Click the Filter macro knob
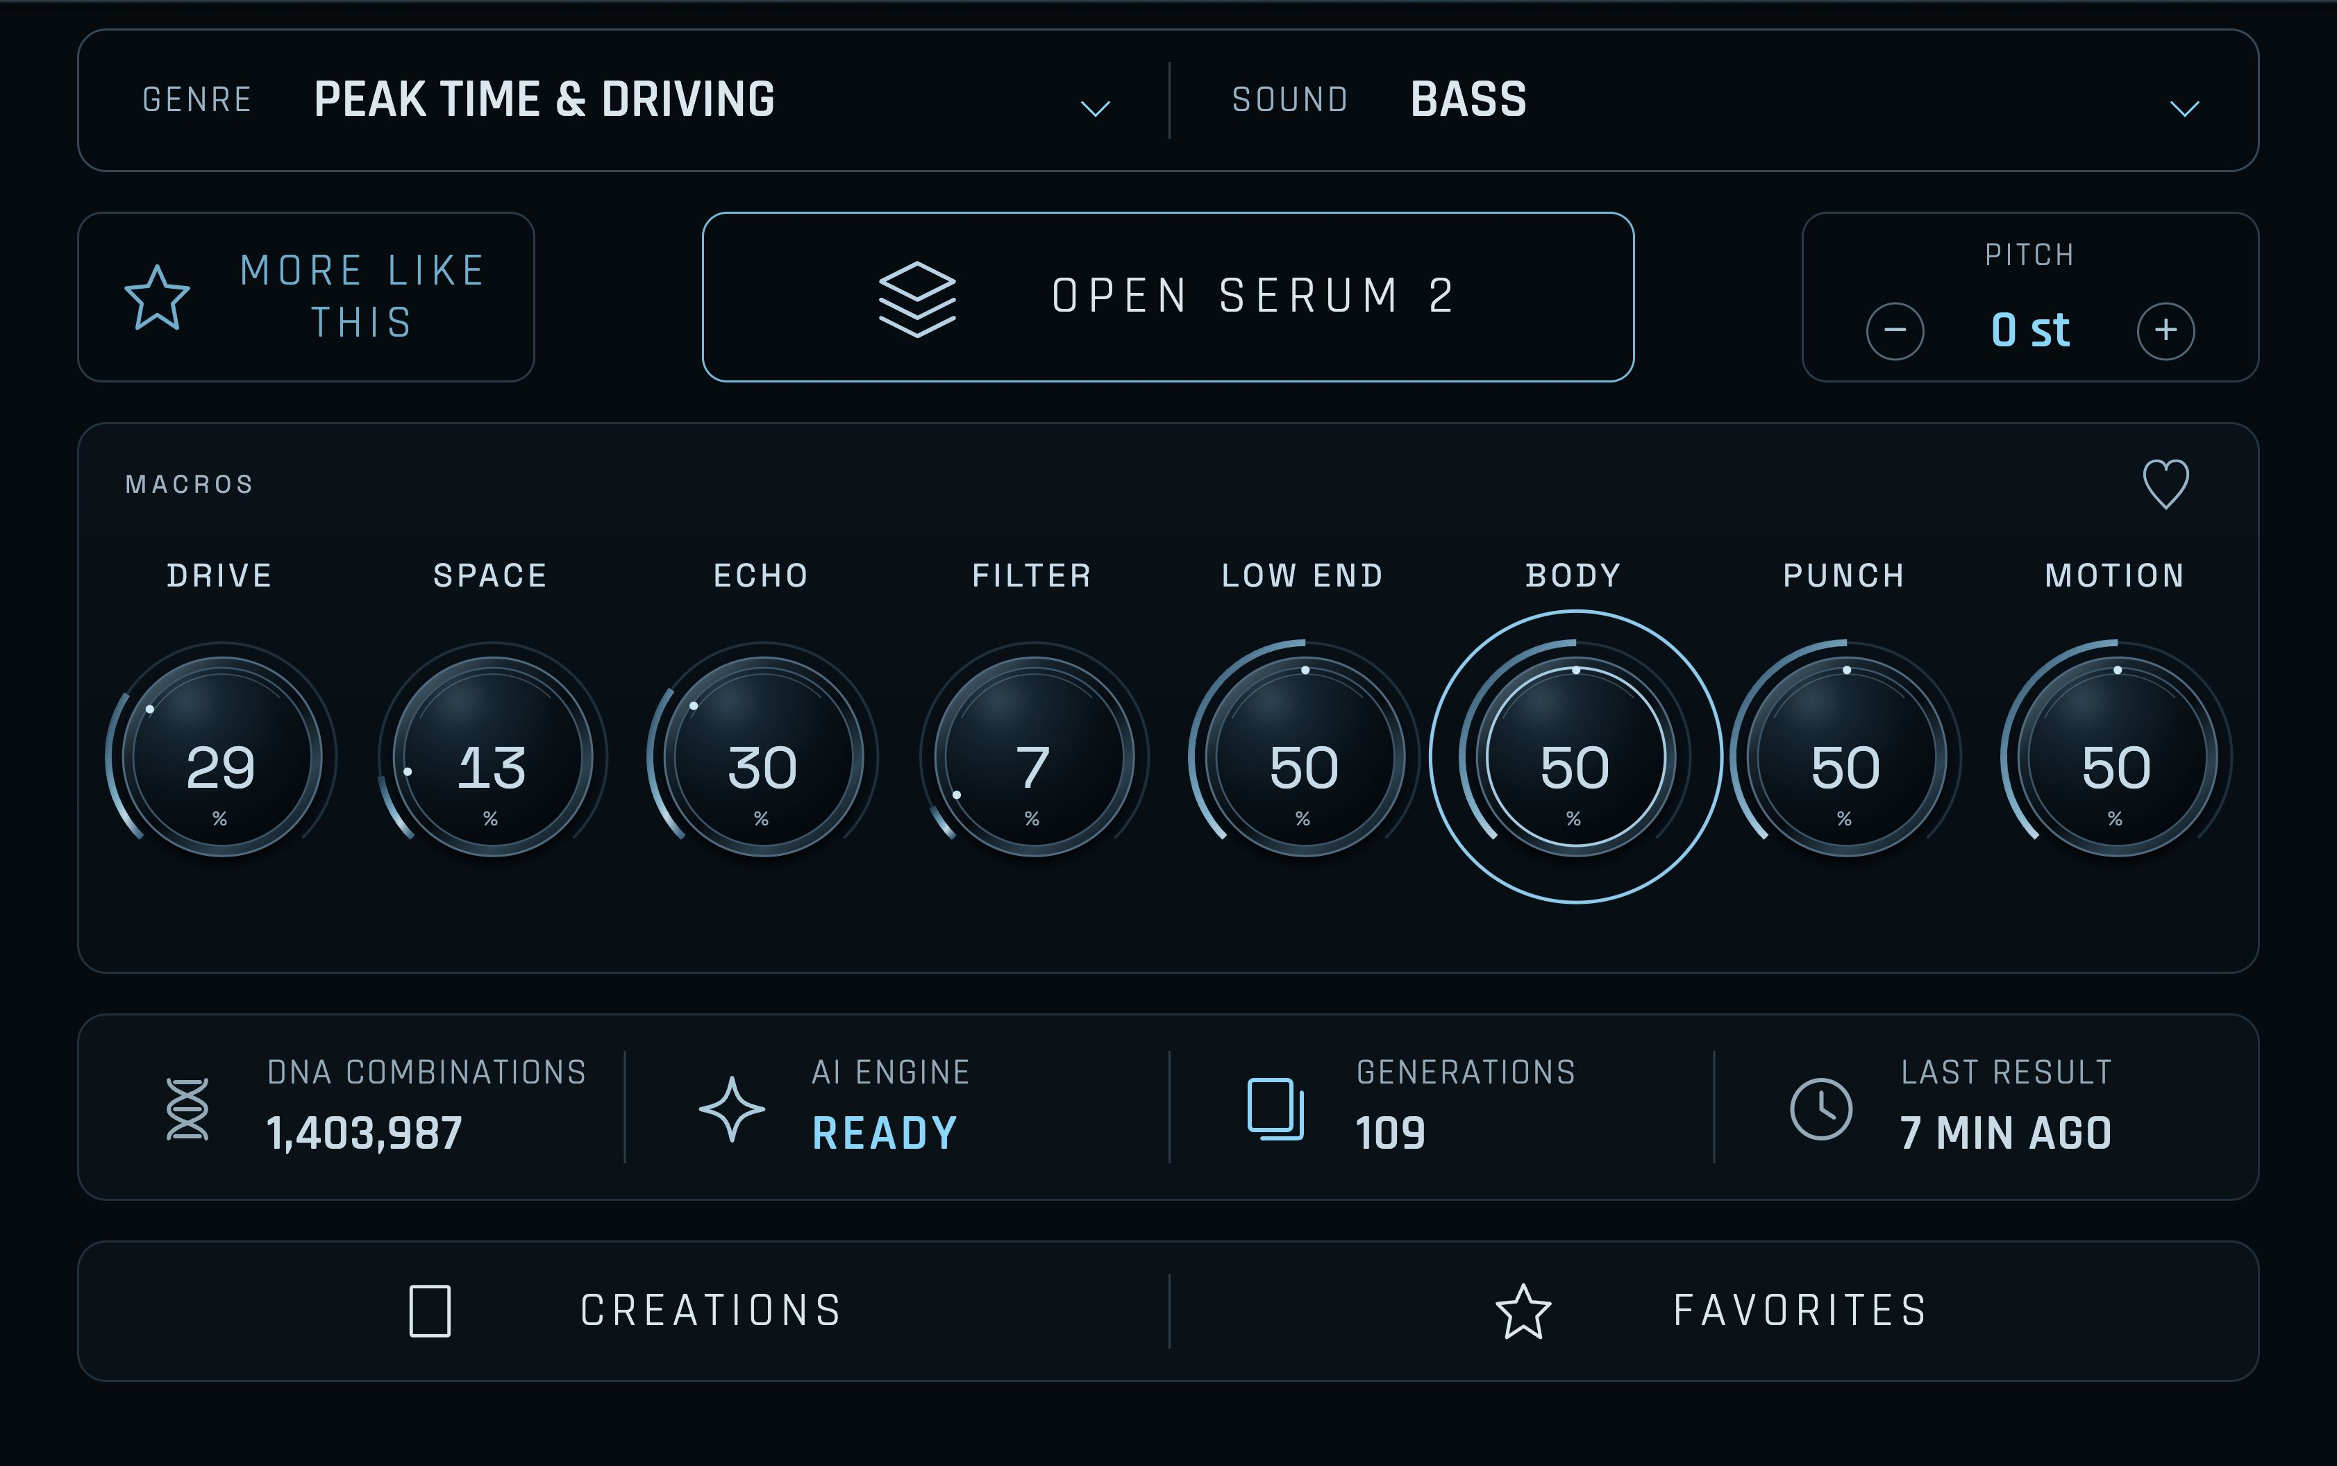This screenshot has height=1466, width=2337. [x=1034, y=757]
